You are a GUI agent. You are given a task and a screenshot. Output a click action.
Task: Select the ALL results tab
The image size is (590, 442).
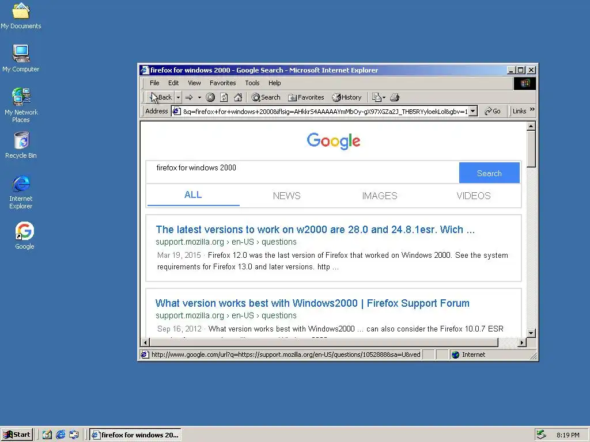[193, 195]
